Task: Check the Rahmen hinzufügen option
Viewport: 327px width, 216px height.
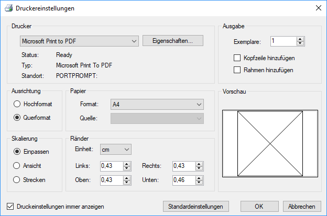Action: point(237,70)
